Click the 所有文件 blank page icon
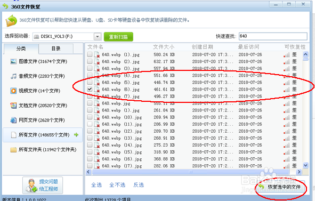The width and height of the screenshot is (315, 201). [13, 135]
